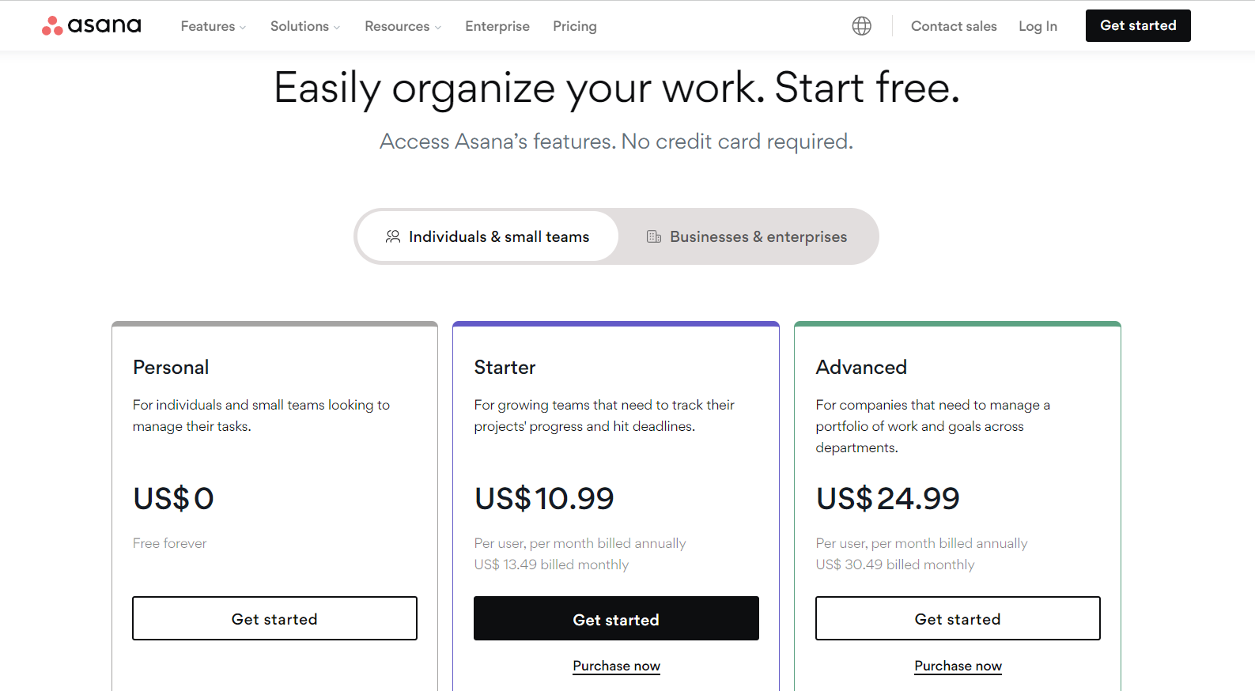
Task: Open the language globe selector
Action: [860, 25]
